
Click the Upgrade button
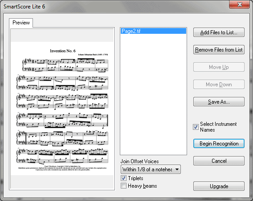coord(219,186)
